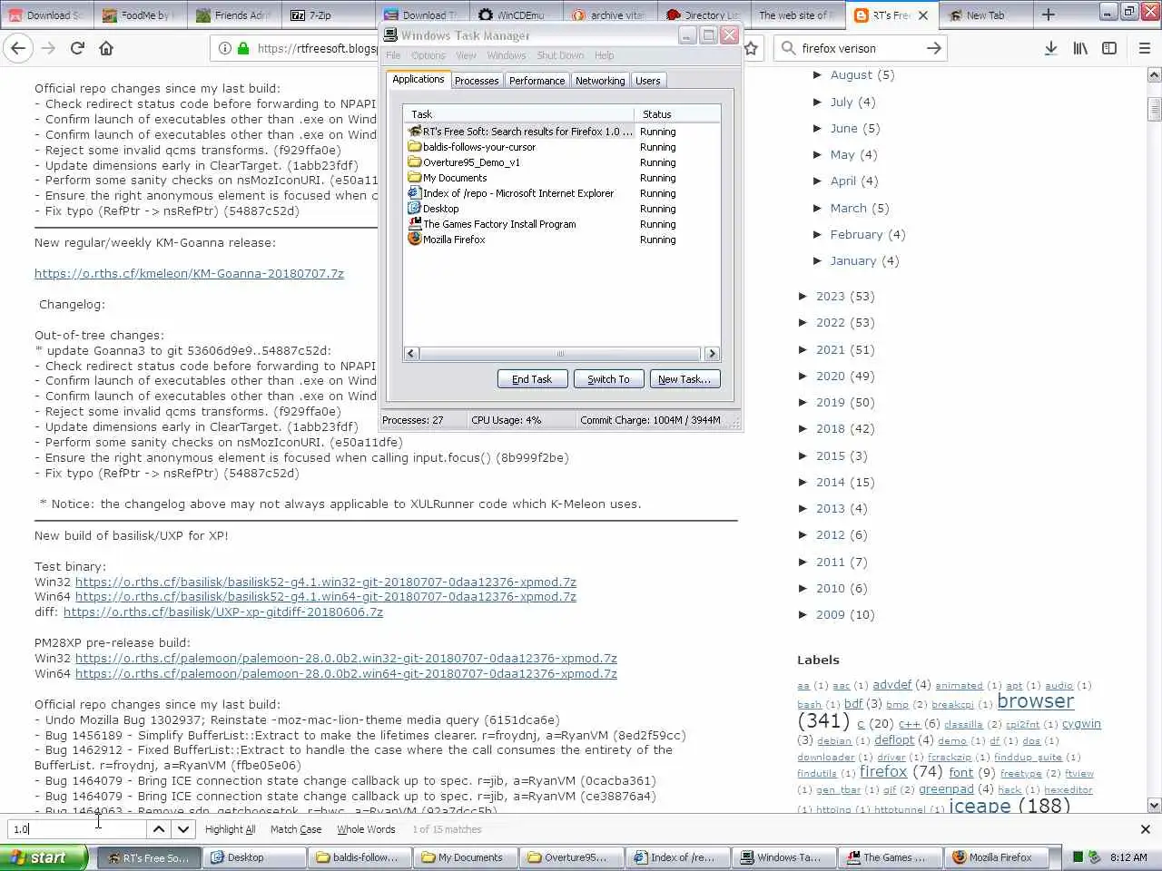Viewport: 1162px width, 871px height.
Task: Expand the July archive
Action: click(x=818, y=102)
